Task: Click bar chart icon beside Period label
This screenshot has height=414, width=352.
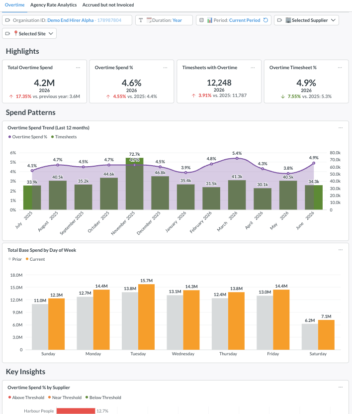Action: pyautogui.click(x=209, y=20)
